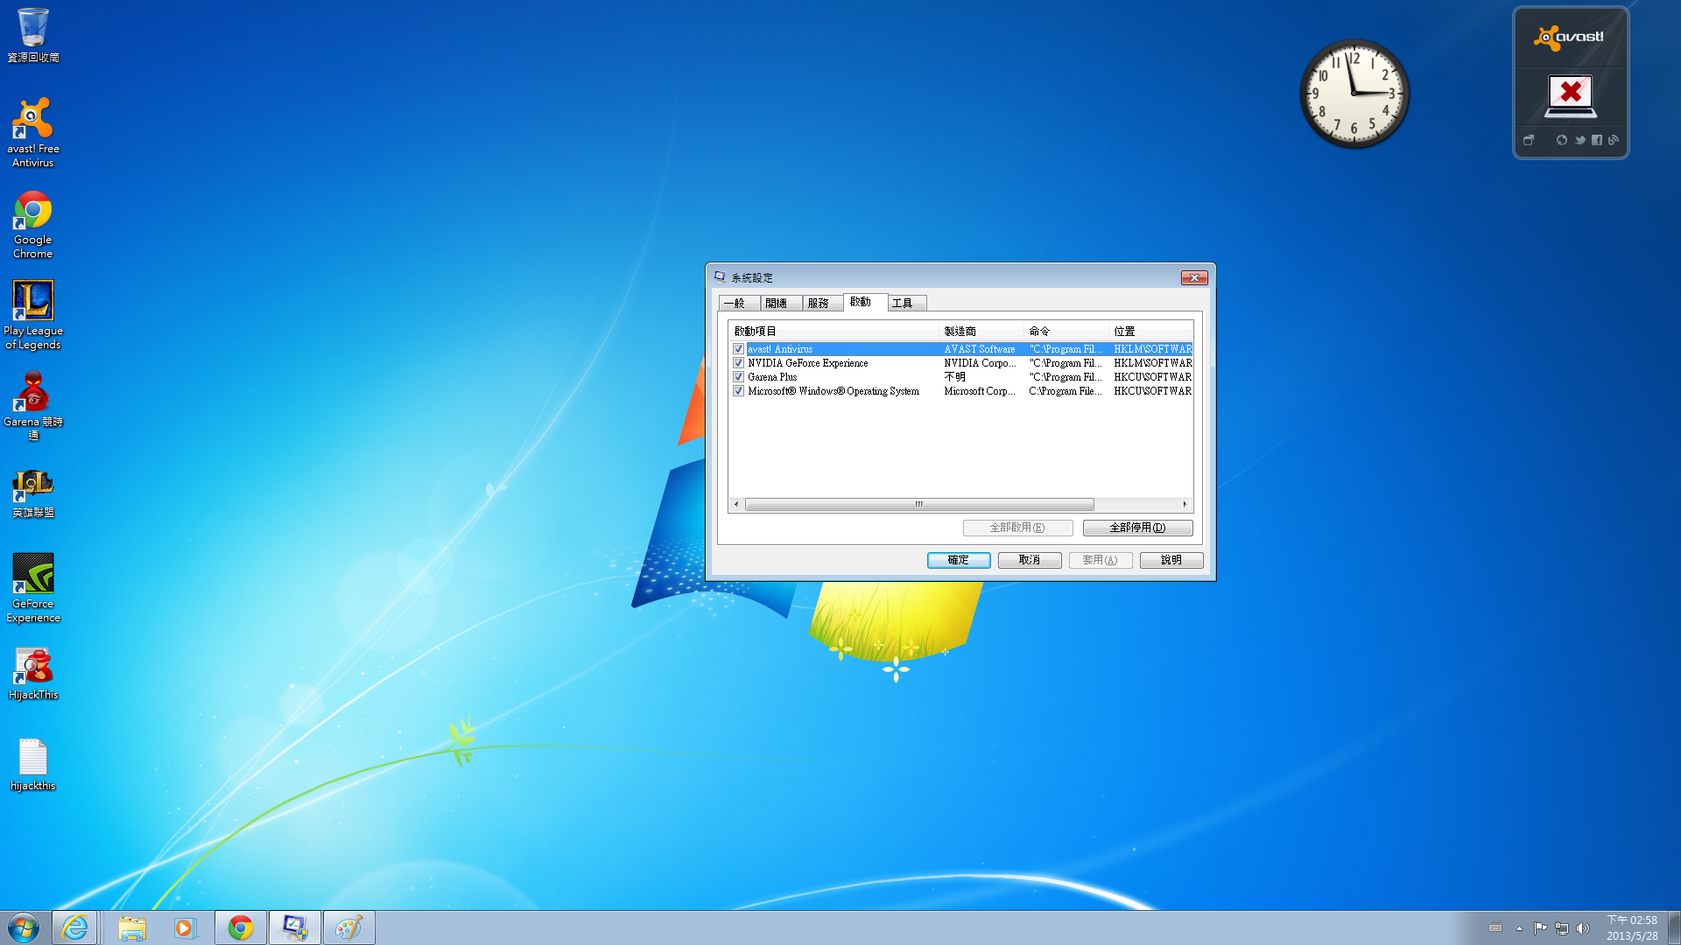Sort by 製造商 column header
The width and height of the screenshot is (1681, 945).
click(981, 332)
